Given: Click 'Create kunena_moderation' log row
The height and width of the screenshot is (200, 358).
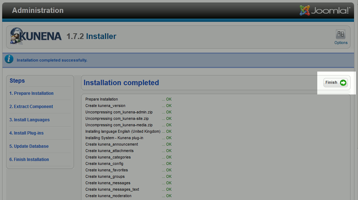Looking at the screenshot, I should click(128, 196).
